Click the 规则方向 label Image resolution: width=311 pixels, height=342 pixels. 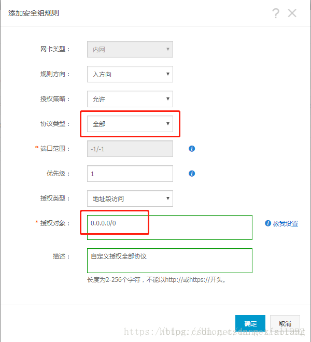coord(55,74)
